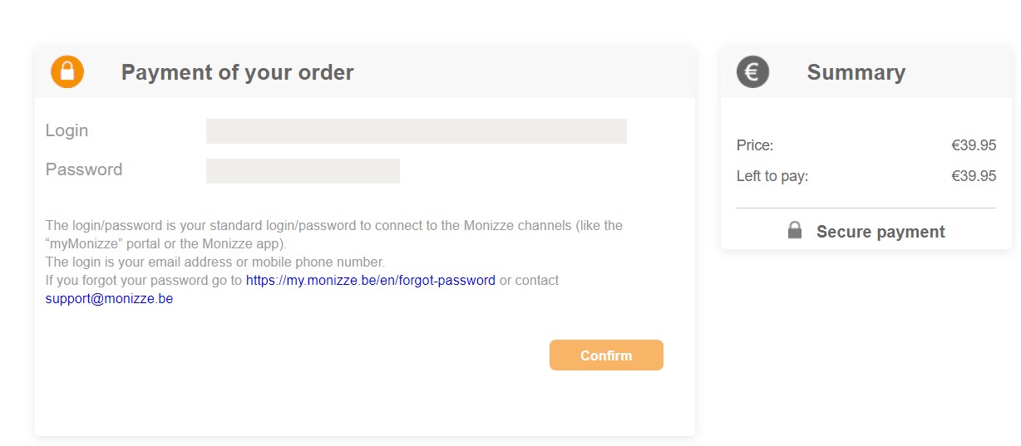Open the forgot-password link

point(370,281)
